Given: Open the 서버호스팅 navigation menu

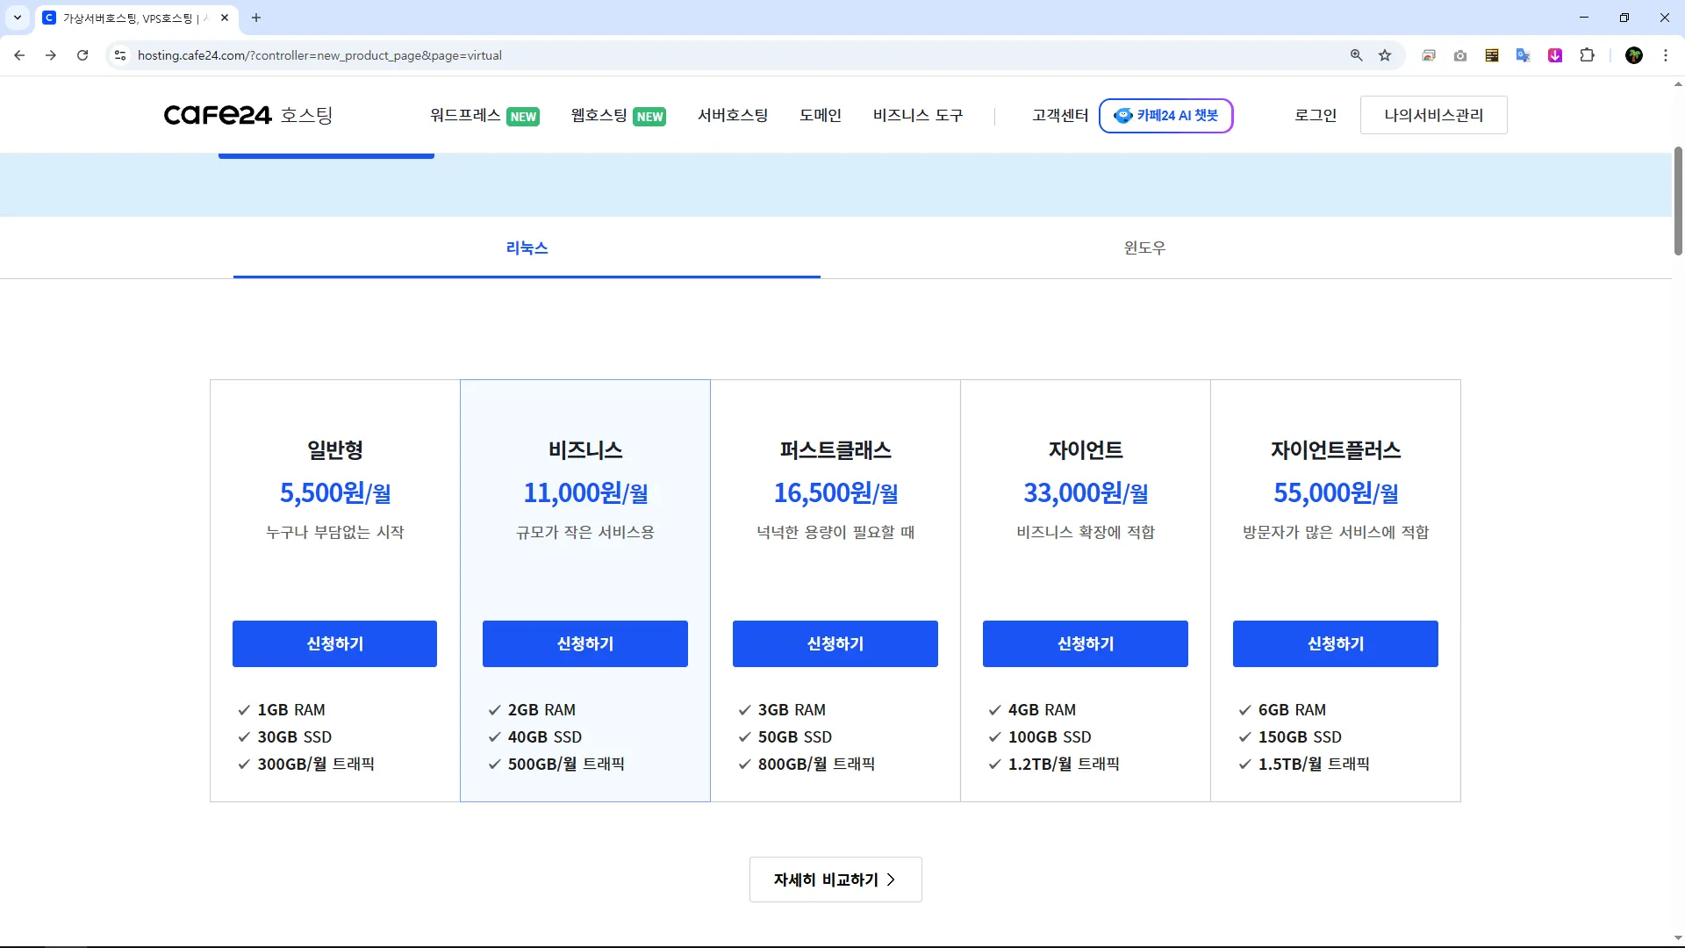Looking at the screenshot, I should pos(733,115).
